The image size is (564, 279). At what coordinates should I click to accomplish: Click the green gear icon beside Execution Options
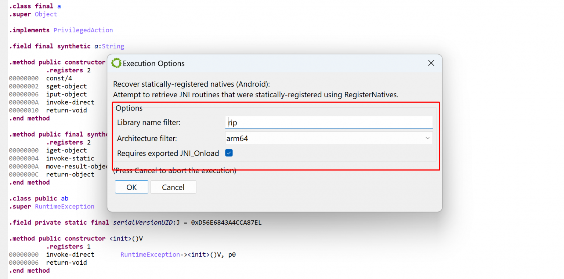point(116,63)
